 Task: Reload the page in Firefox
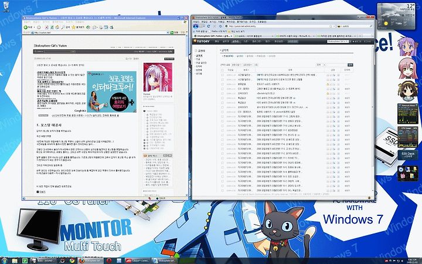(209, 26)
